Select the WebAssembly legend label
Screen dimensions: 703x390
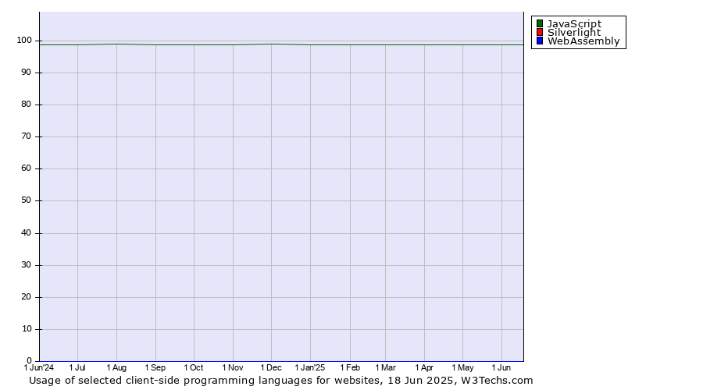tap(583, 41)
